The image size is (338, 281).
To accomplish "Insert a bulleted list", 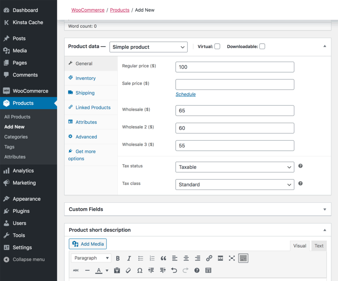I will (x=141, y=258).
